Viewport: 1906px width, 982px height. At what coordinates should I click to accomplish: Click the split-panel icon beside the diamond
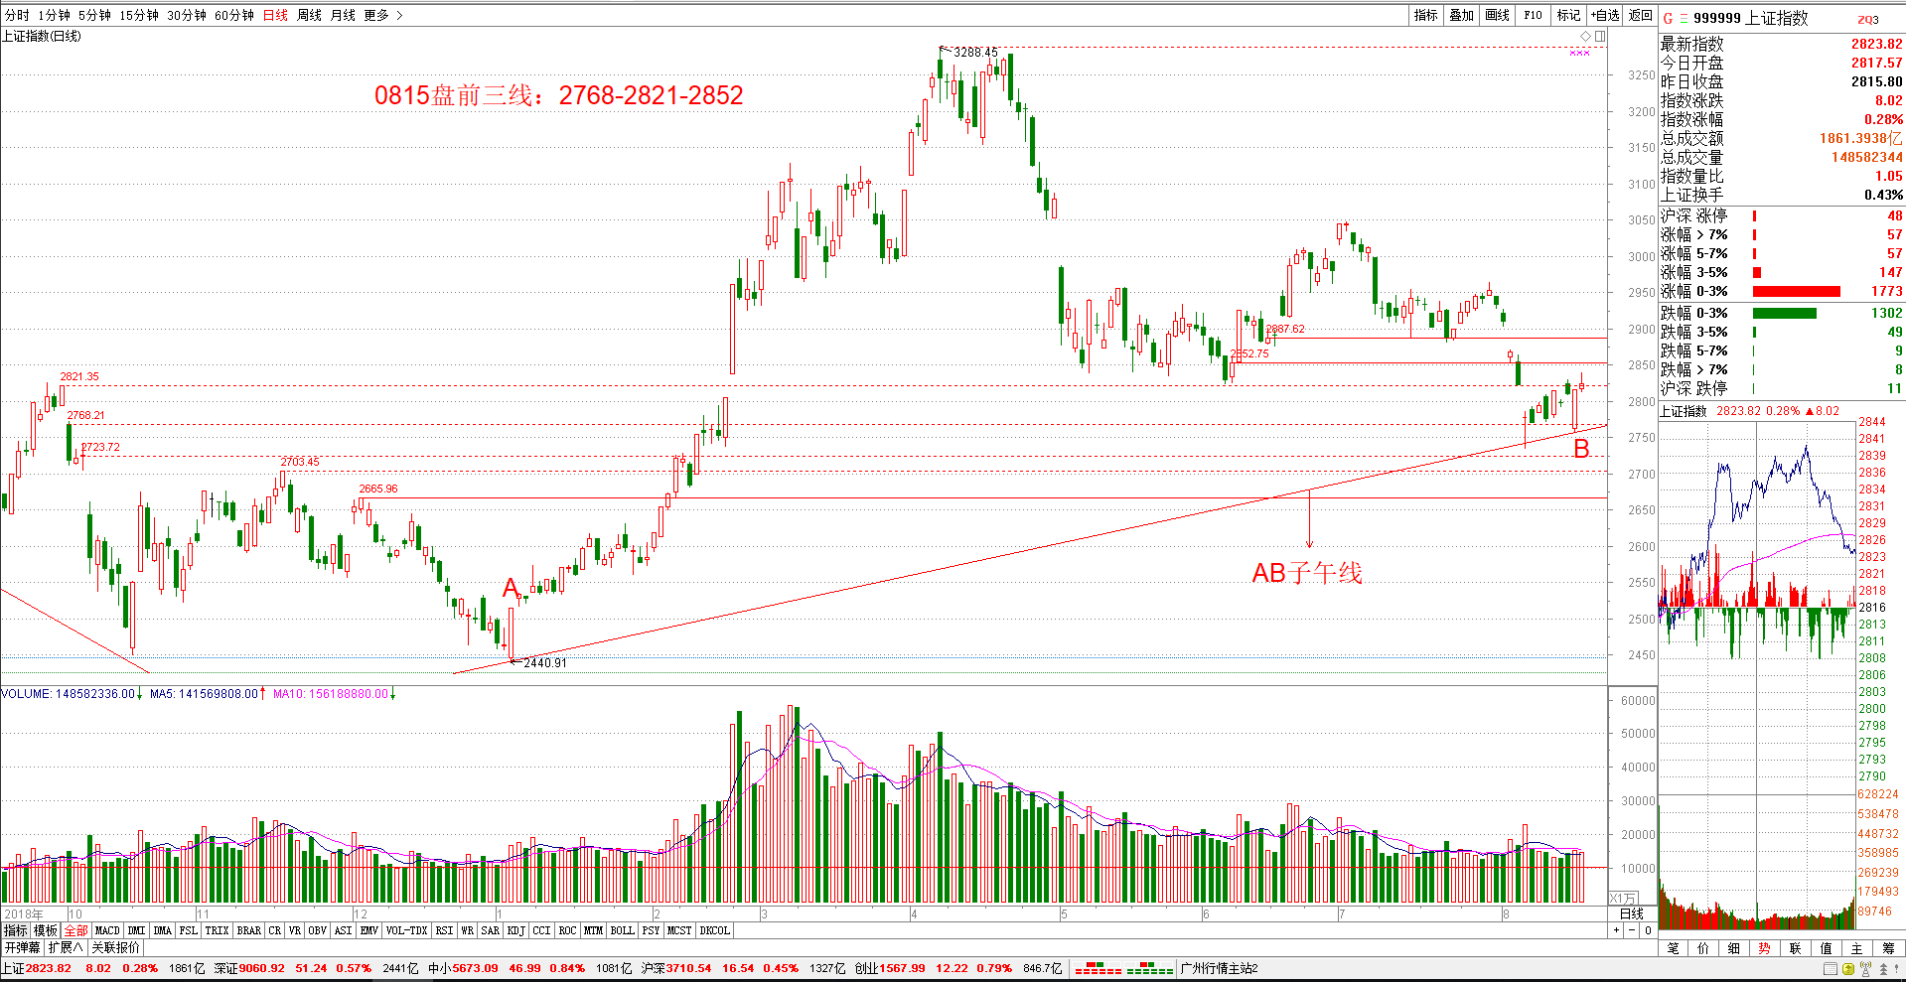coord(1600,37)
